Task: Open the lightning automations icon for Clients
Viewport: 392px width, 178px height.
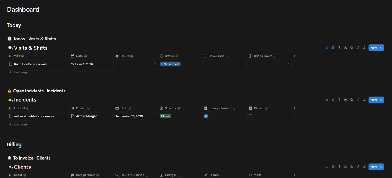Action: tap(339, 167)
